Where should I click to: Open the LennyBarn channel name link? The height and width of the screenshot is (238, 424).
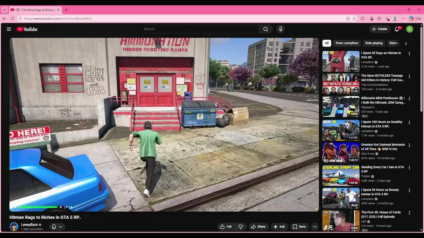click(29, 225)
